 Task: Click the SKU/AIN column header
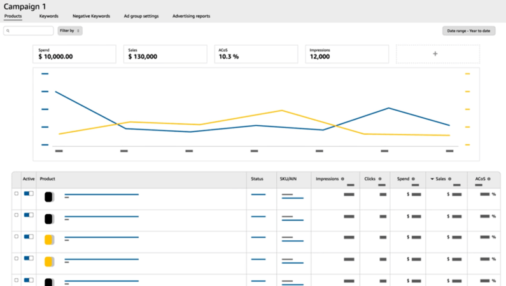pyautogui.click(x=288, y=179)
